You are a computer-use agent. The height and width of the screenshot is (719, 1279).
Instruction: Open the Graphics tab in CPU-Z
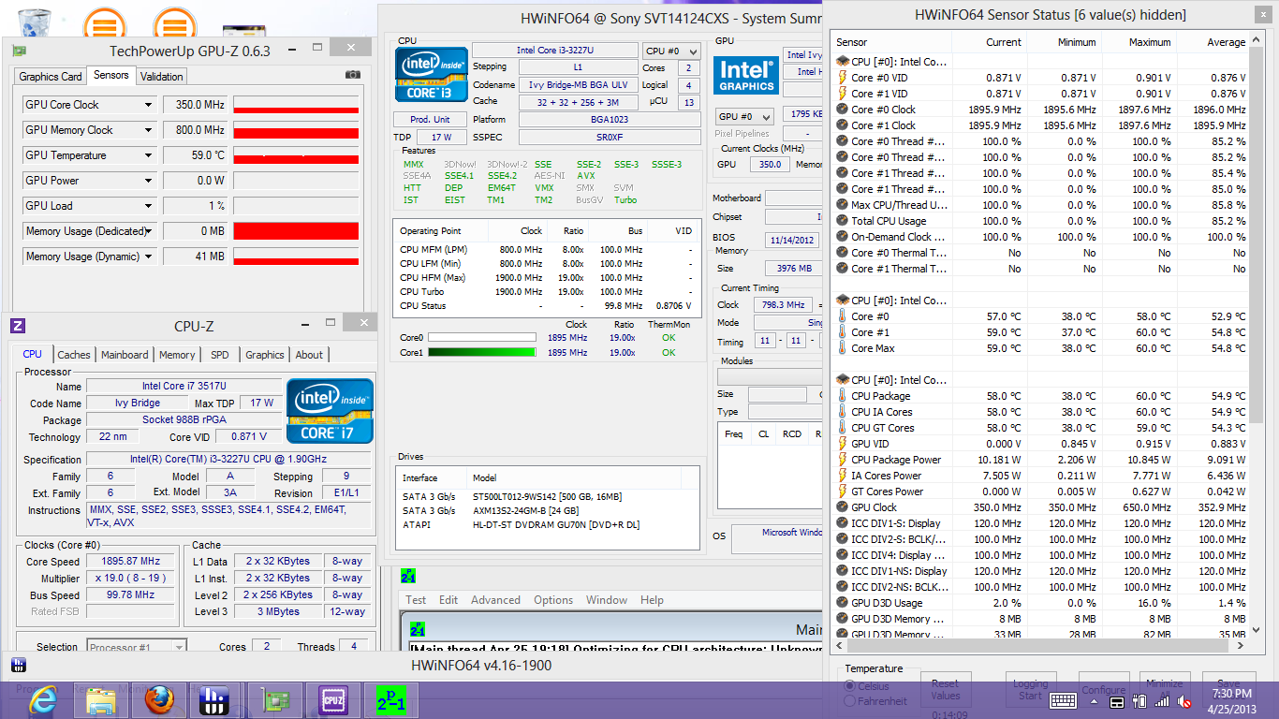coord(265,355)
